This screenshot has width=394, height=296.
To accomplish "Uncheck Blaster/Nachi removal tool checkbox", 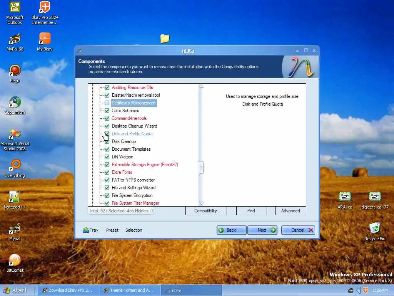I will (107, 95).
